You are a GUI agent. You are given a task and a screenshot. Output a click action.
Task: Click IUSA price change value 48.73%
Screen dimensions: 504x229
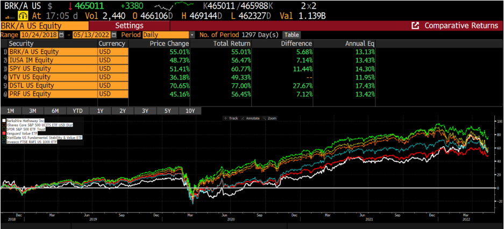179,60
